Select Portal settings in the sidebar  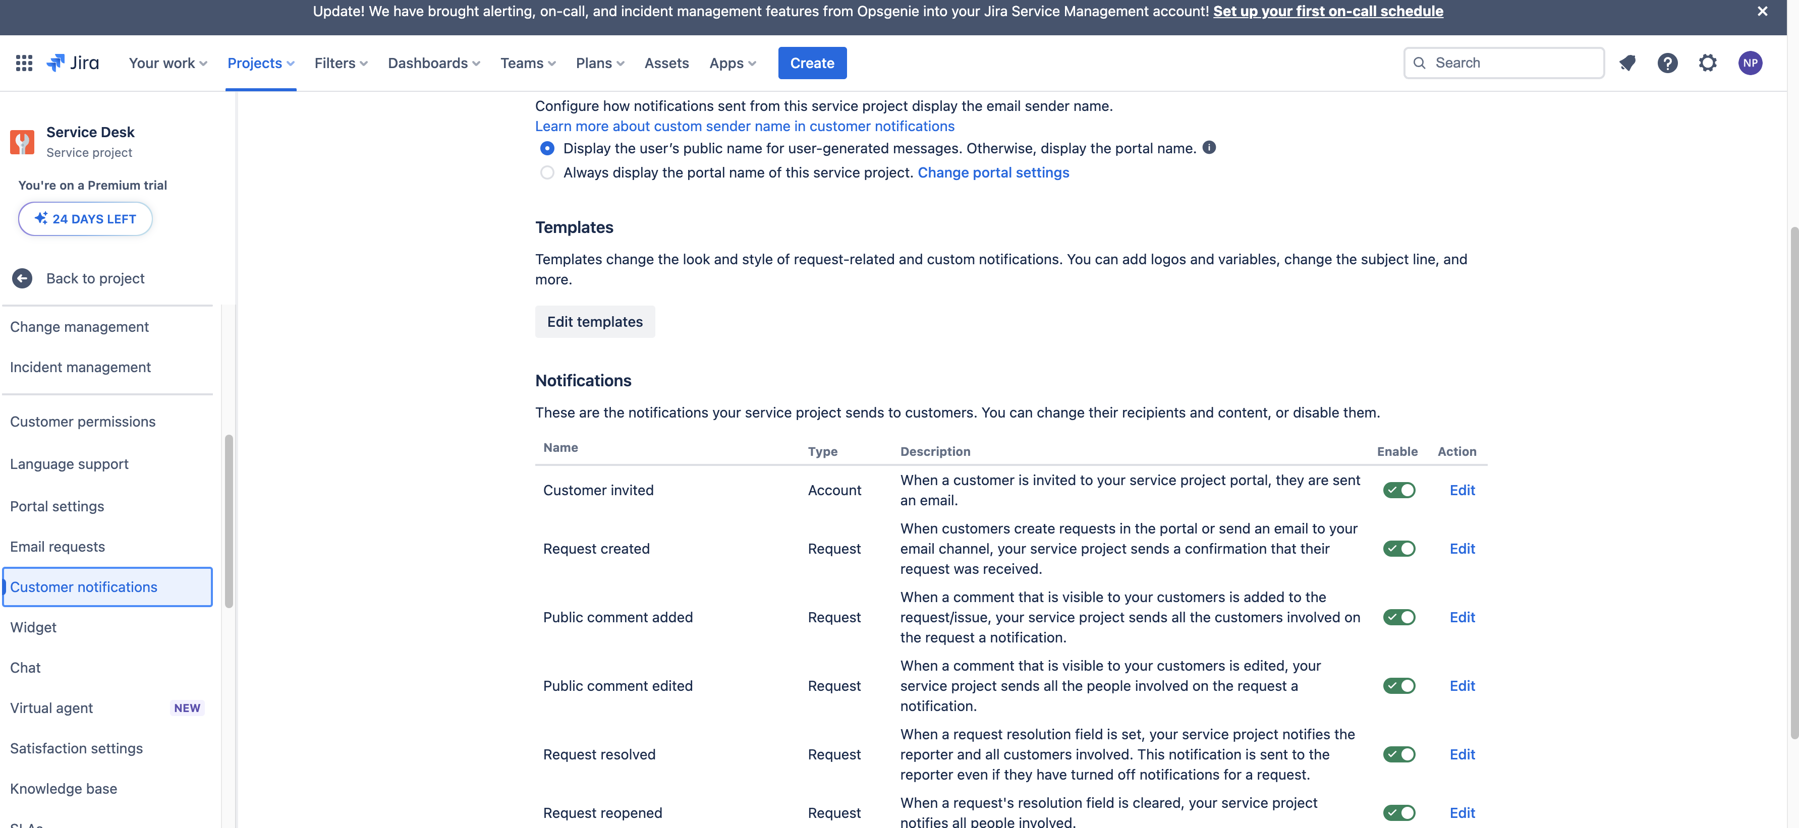(57, 505)
